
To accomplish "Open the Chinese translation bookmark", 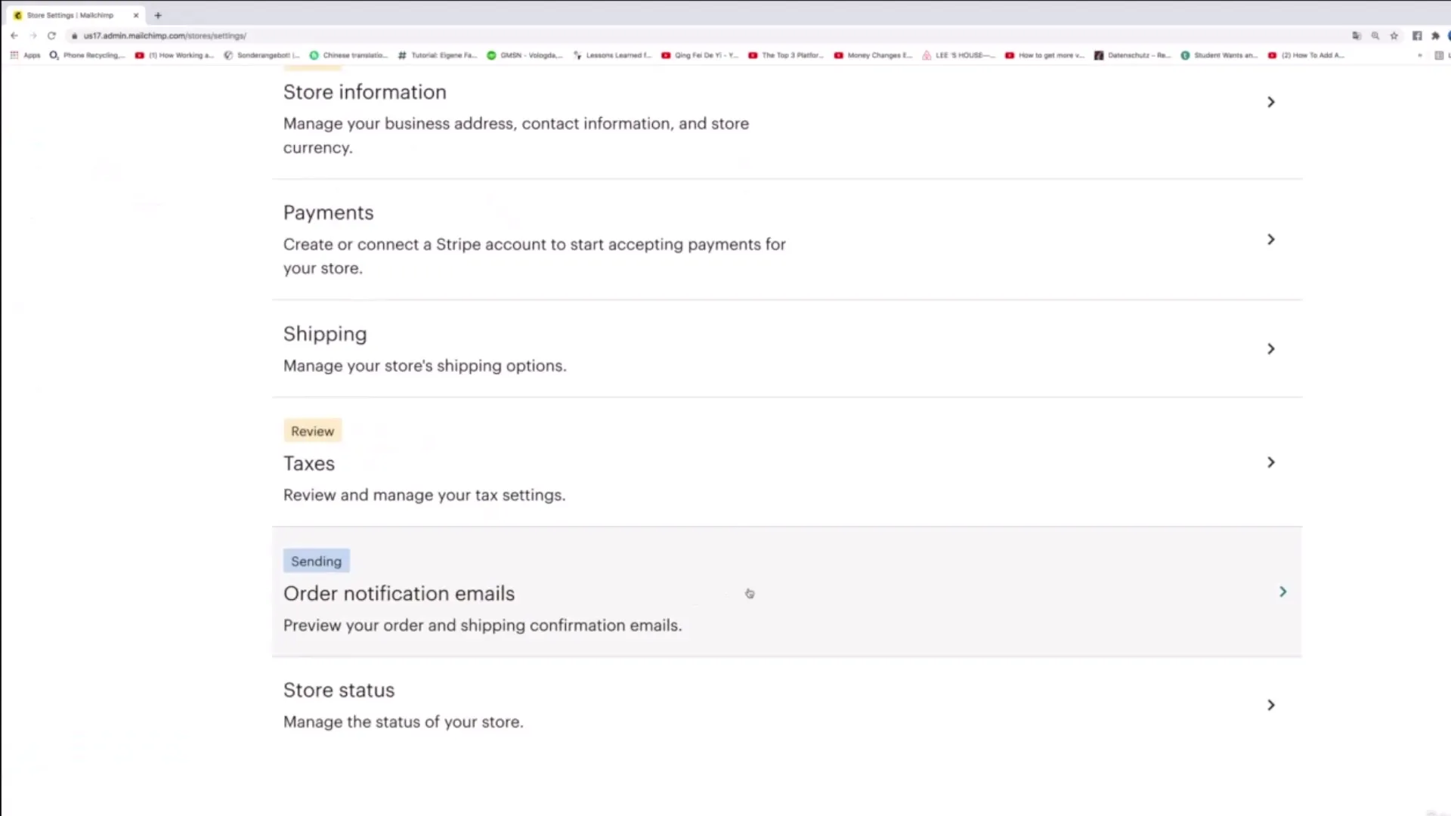I will (x=348, y=55).
